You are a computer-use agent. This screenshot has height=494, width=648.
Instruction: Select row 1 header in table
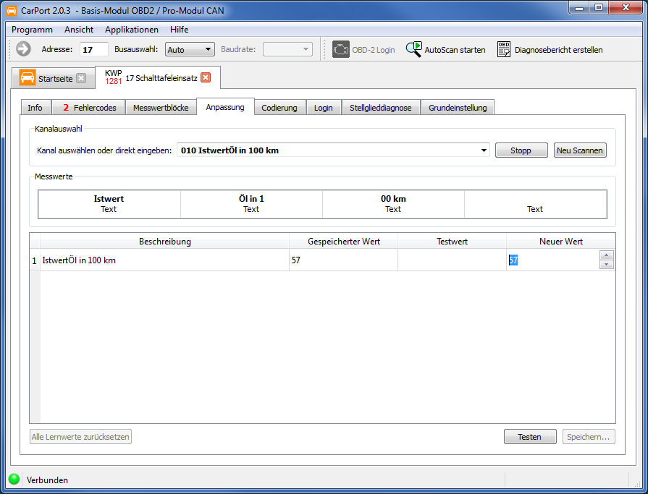pyautogui.click(x=35, y=260)
